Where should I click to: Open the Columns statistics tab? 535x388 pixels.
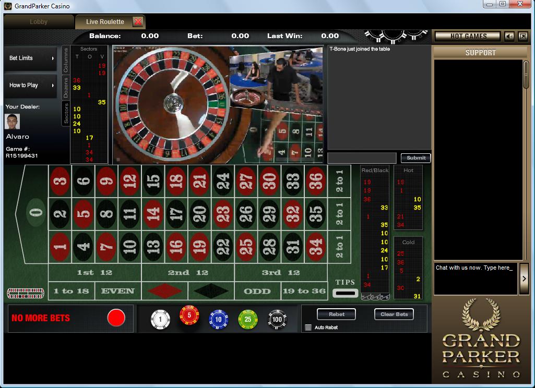66,60
